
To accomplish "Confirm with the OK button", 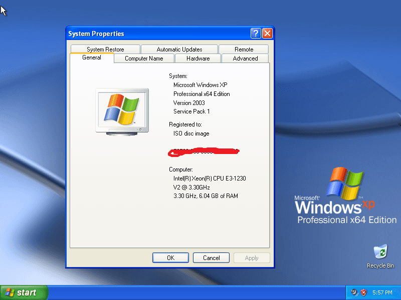I will click(x=170, y=258).
